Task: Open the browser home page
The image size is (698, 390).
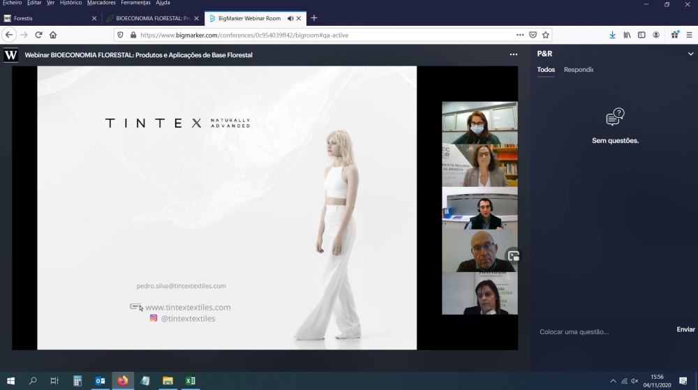Action: click(x=53, y=35)
